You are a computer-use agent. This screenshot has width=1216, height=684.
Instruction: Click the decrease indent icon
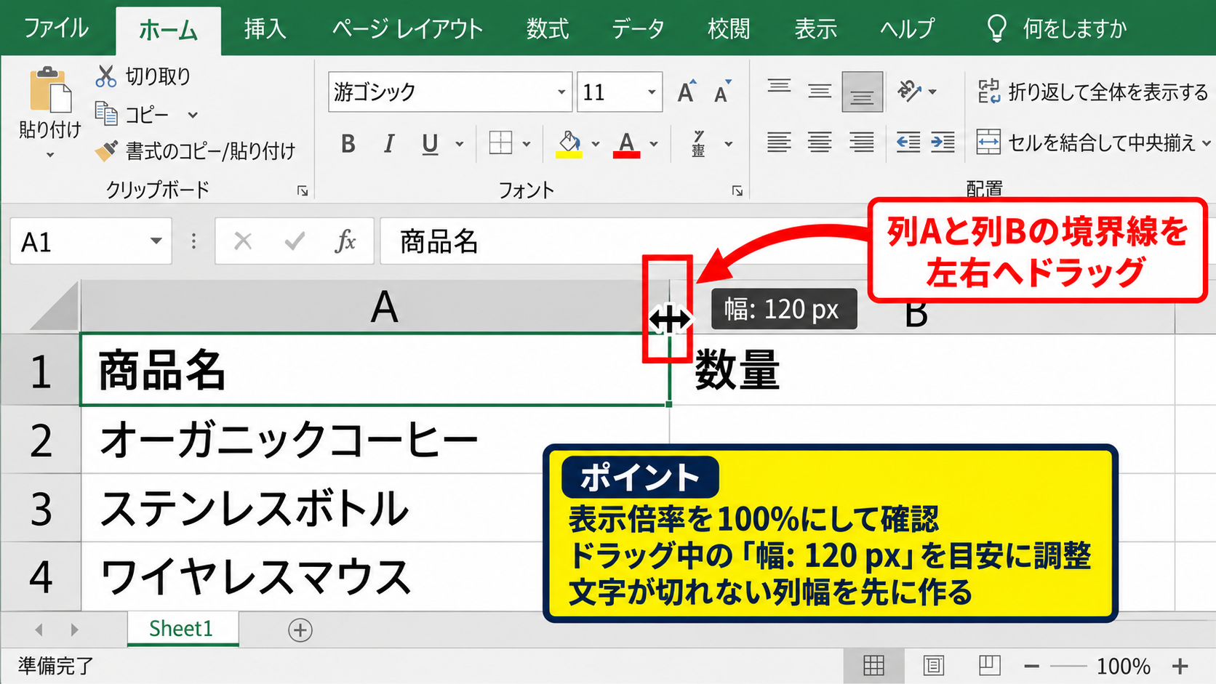click(908, 142)
